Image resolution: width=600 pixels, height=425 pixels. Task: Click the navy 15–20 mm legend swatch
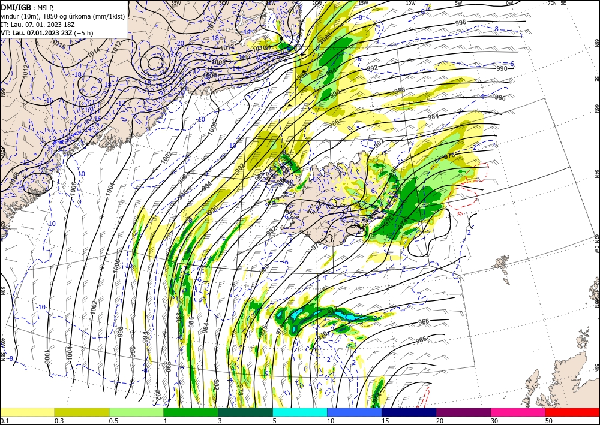tap(409, 412)
